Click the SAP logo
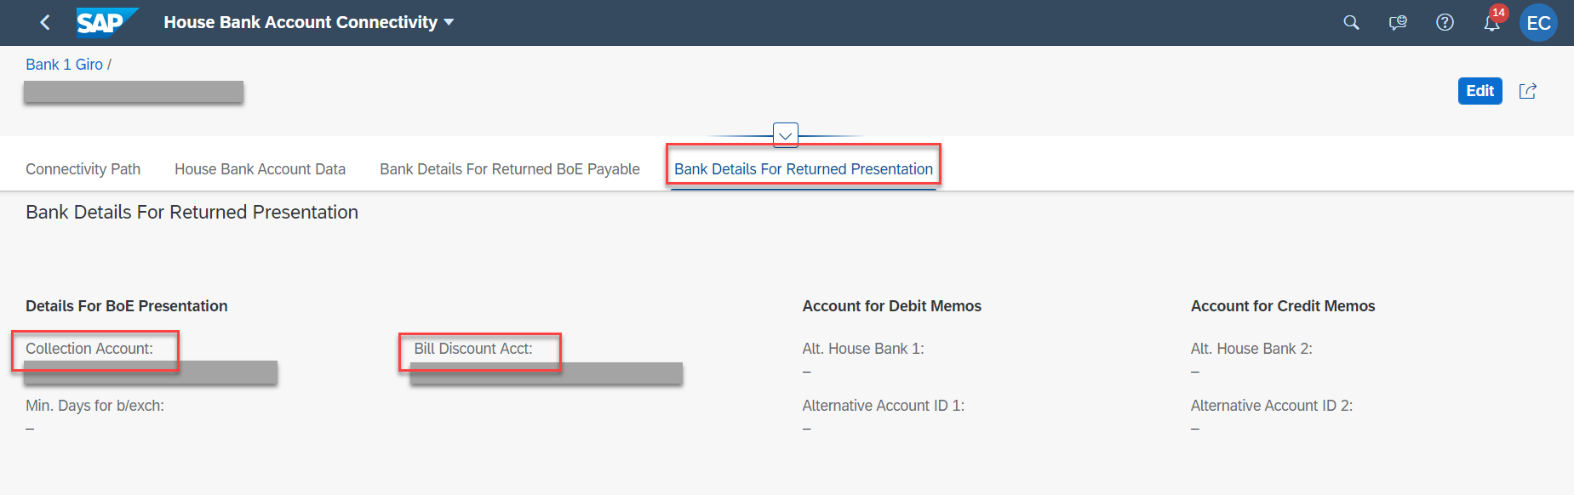 [x=106, y=23]
